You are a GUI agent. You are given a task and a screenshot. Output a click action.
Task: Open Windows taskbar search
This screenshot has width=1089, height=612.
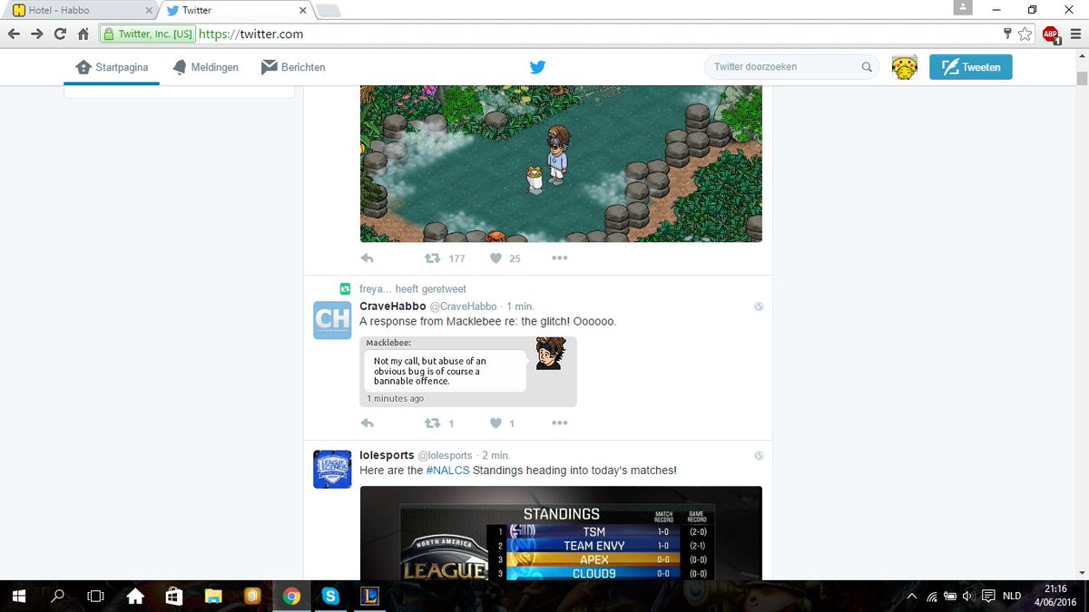57,597
